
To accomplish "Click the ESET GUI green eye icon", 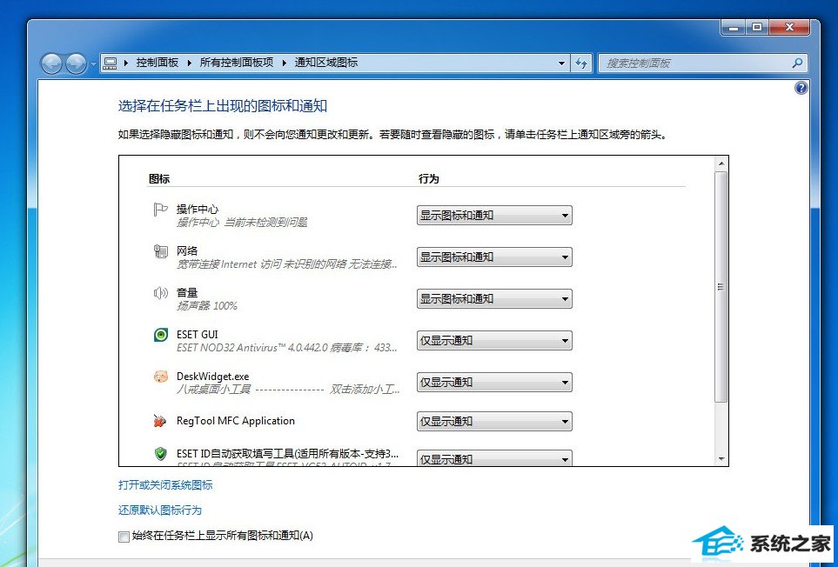I will (160, 335).
